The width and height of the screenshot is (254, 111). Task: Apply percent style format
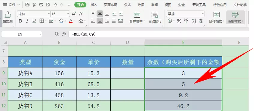tap(179, 21)
